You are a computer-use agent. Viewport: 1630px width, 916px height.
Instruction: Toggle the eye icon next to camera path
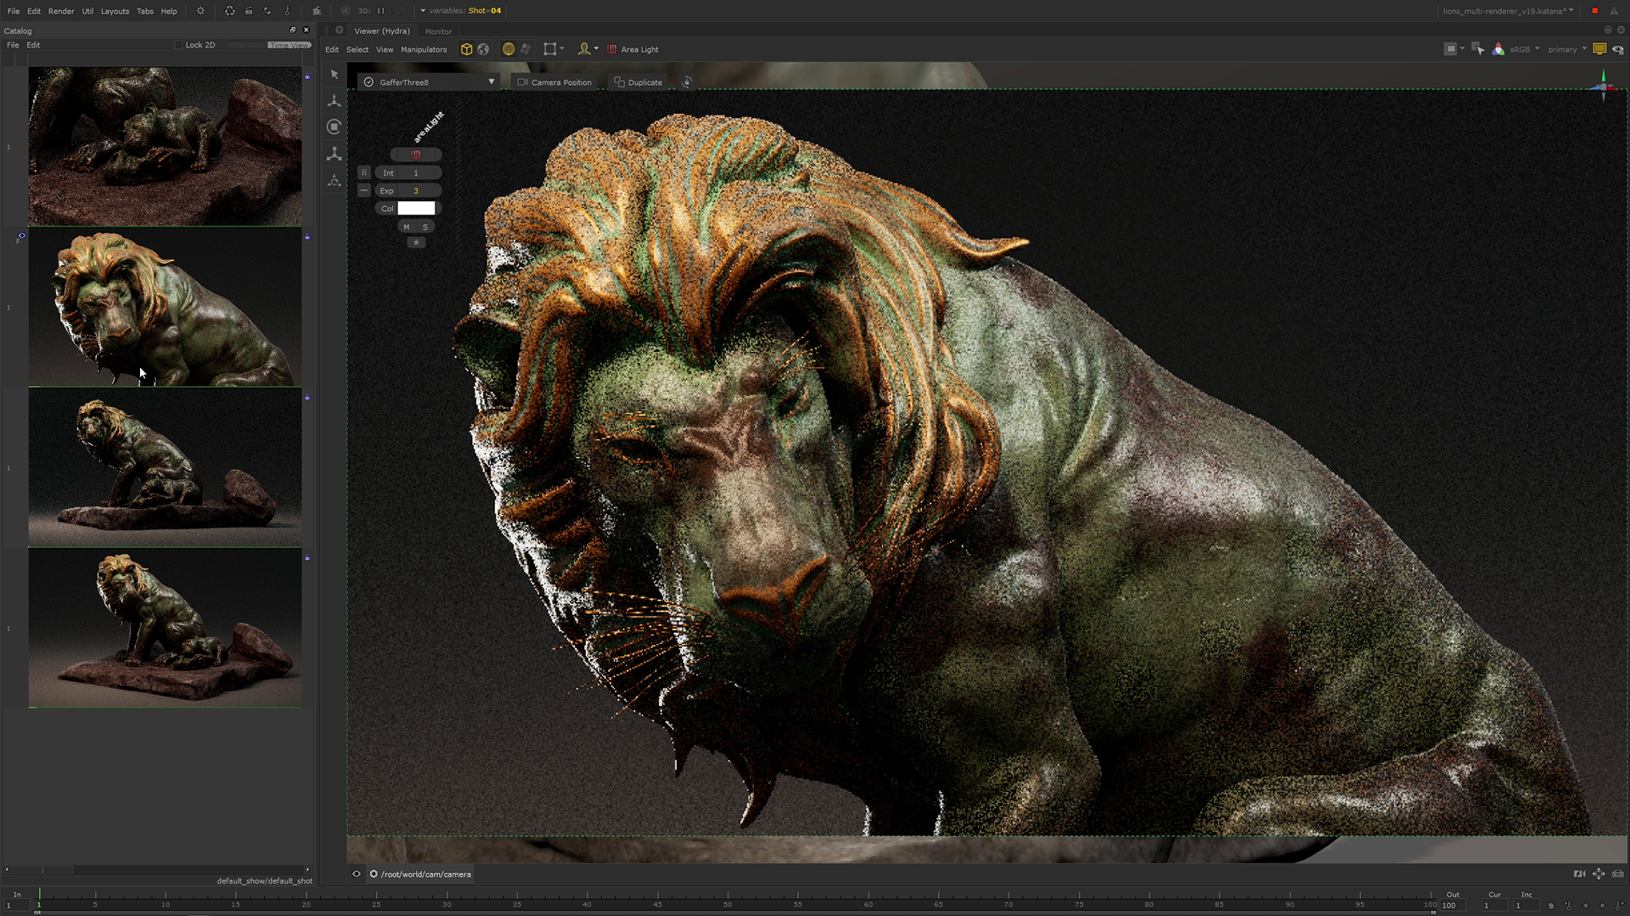click(x=357, y=874)
